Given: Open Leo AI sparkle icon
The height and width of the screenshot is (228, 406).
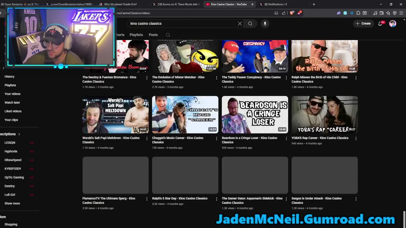Looking at the screenshot, I should click(388, 13).
